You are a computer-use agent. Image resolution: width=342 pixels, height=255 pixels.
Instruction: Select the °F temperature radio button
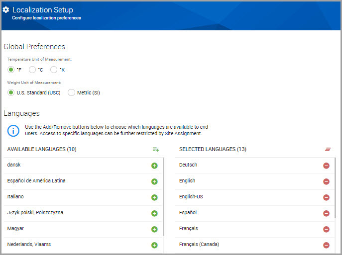tap(10, 70)
